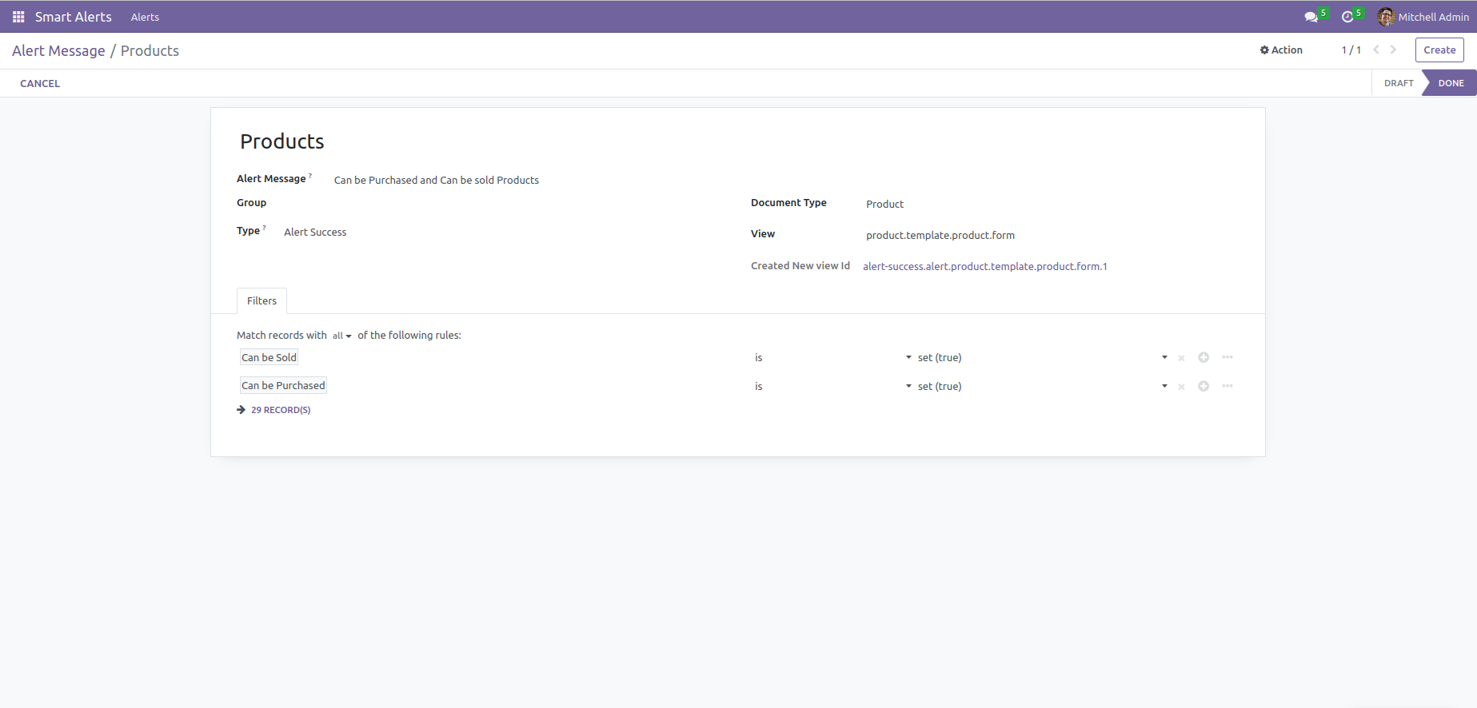
Task: Select the Draft status stage
Action: coord(1399,83)
